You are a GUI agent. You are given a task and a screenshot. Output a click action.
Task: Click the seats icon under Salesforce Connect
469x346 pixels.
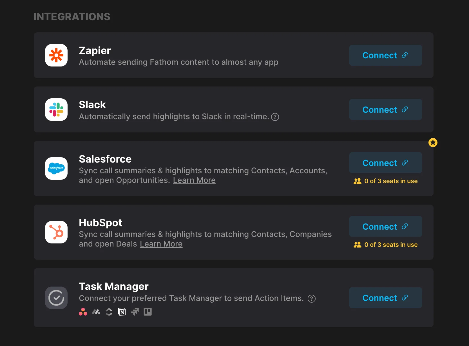[358, 181]
